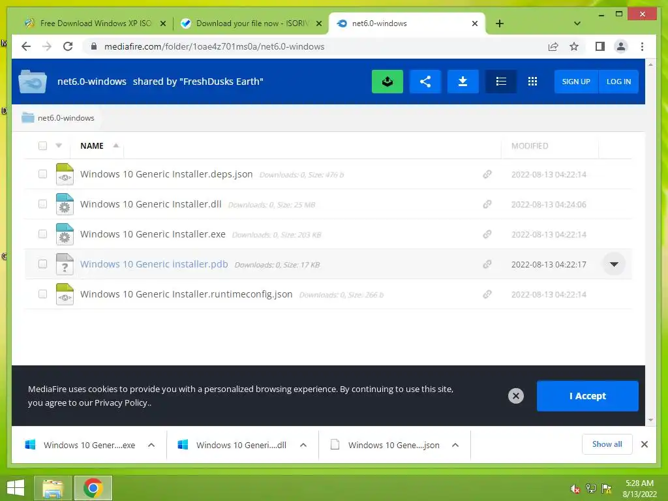Click the network tray icon
668x501 pixels.
[x=591, y=489]
